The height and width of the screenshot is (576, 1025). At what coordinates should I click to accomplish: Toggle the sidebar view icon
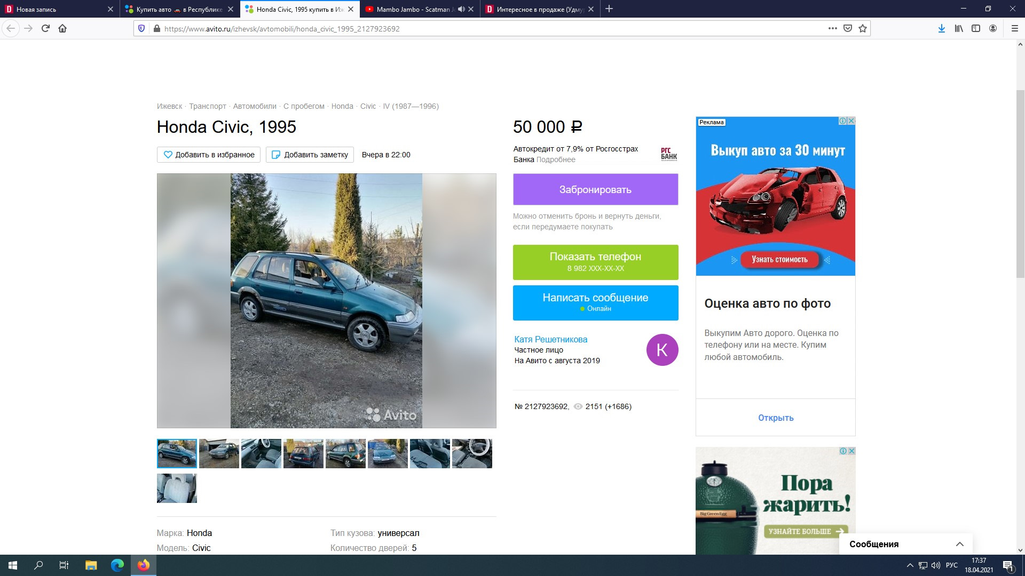(x=976, y=28)
